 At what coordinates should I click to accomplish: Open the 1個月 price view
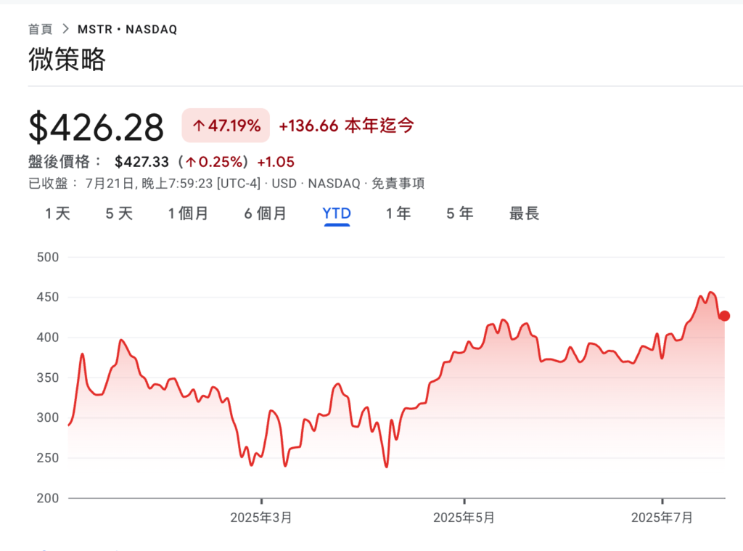(x=188, y=213)
